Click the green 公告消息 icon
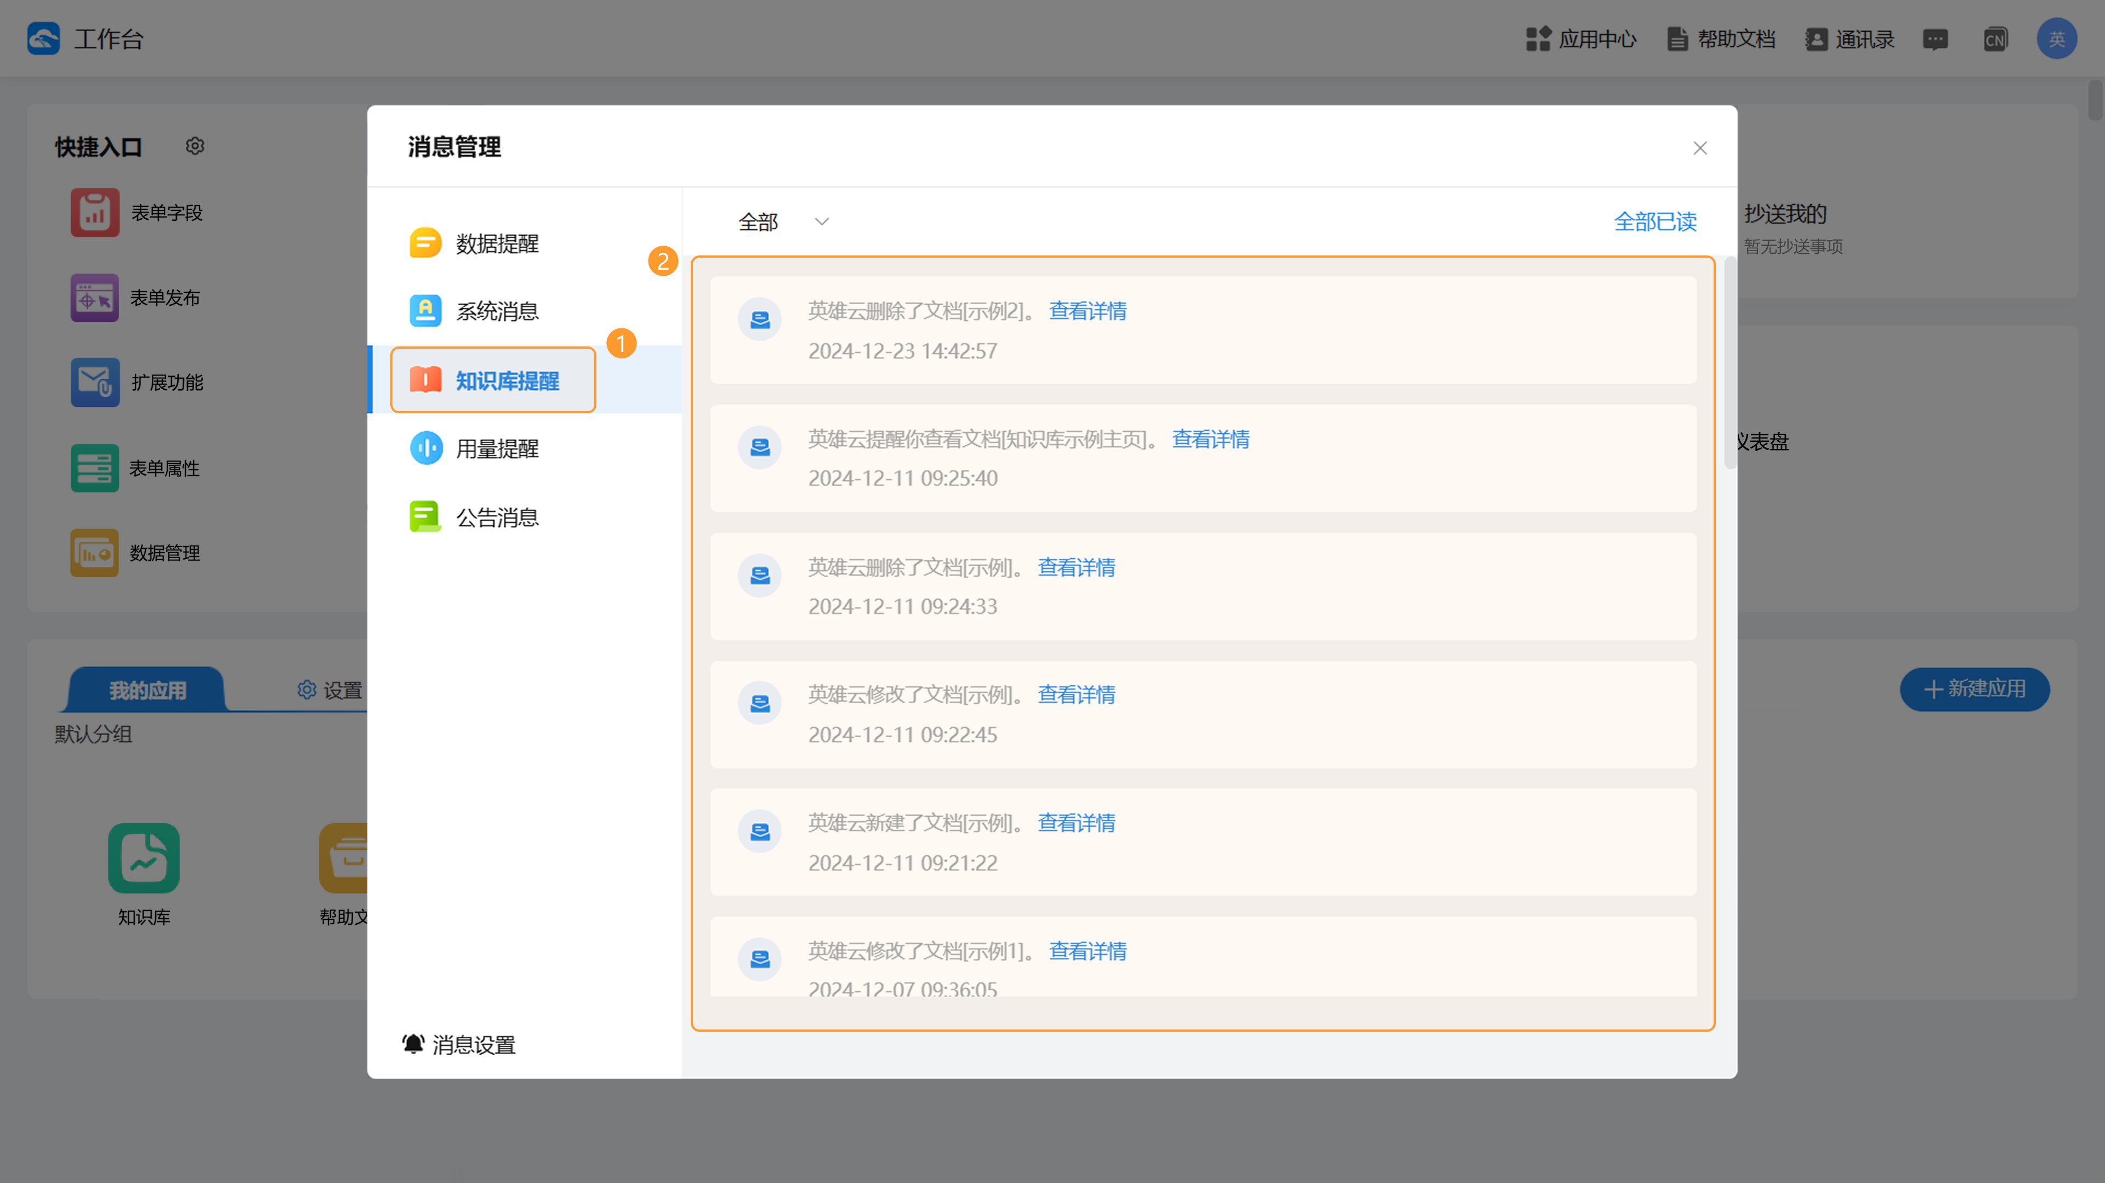Screen dimensions: 2105x1183 [x=425, y=517]
